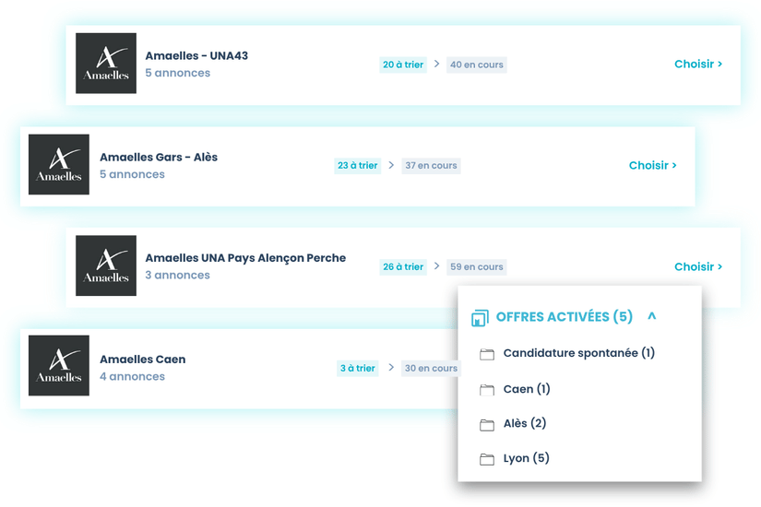Image resolution: width=761 pixels, height=507 pixels.
Task: Click the title 'Amaelles Caen'
Action: tap(143, 360)
